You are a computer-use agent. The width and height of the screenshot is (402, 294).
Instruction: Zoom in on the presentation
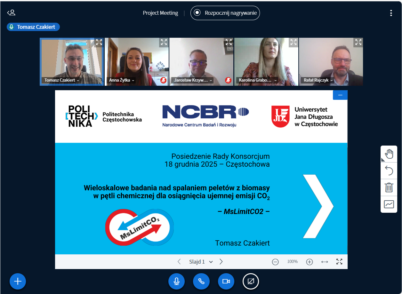point(309,262)
